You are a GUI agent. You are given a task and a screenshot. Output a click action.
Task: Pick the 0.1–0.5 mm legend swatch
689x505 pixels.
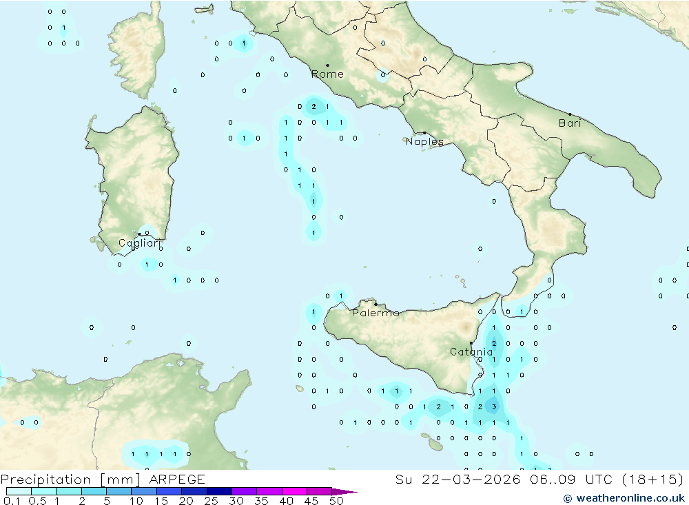pos(19,491)
